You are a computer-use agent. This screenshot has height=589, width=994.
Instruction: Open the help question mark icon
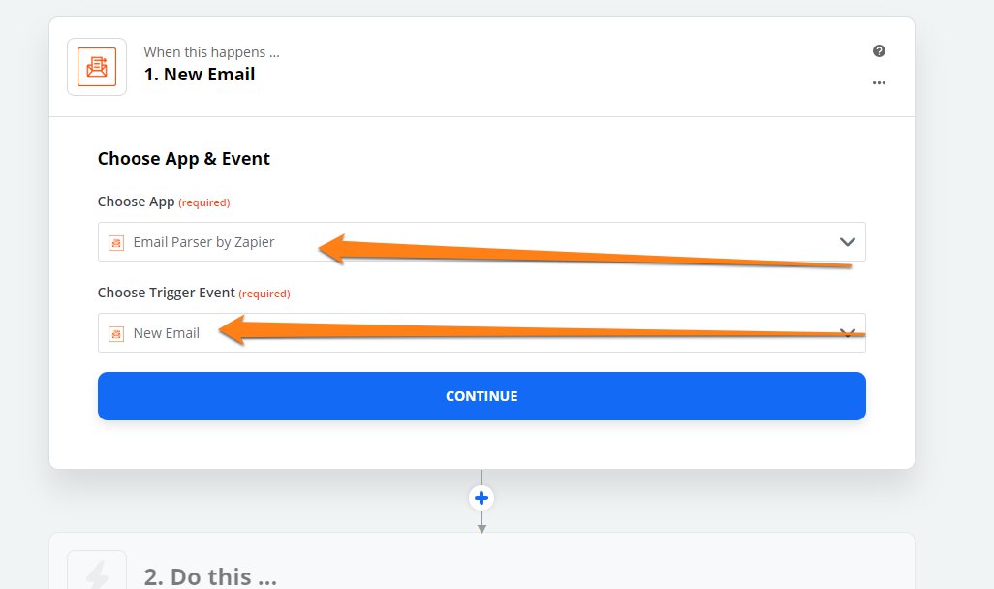[x=879, y=51]
